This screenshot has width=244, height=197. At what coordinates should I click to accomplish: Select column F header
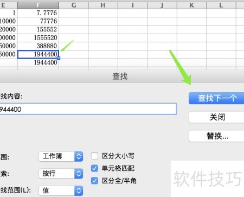[38, 5]
